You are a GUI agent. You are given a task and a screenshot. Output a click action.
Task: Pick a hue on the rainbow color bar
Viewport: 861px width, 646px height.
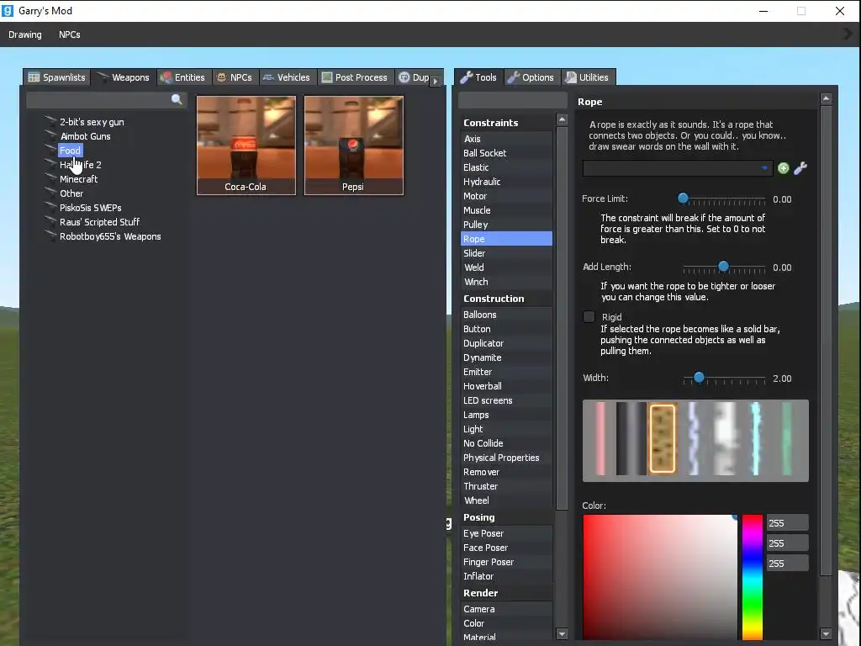coord(753,577)
